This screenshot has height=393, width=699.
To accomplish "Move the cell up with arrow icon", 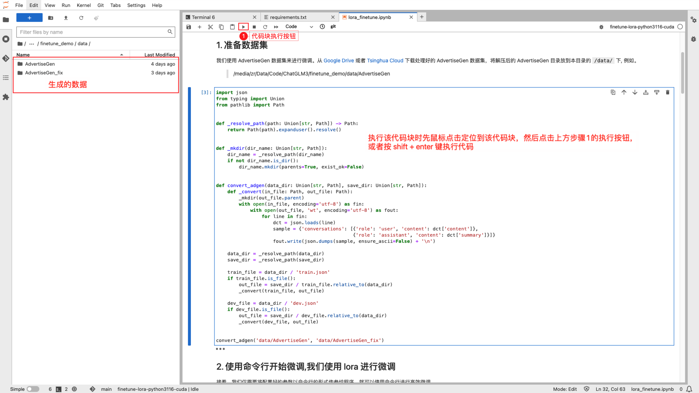I will coord(624,93).
